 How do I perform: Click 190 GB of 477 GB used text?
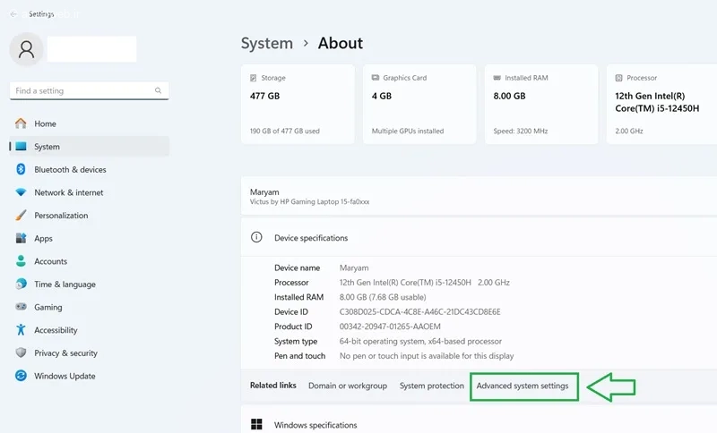285,131
